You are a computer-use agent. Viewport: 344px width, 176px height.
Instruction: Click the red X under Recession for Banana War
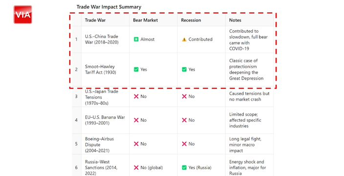tap(184, 120)
